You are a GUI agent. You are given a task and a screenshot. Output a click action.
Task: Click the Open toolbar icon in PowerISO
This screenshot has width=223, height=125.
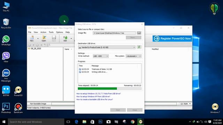coord(44,39)
